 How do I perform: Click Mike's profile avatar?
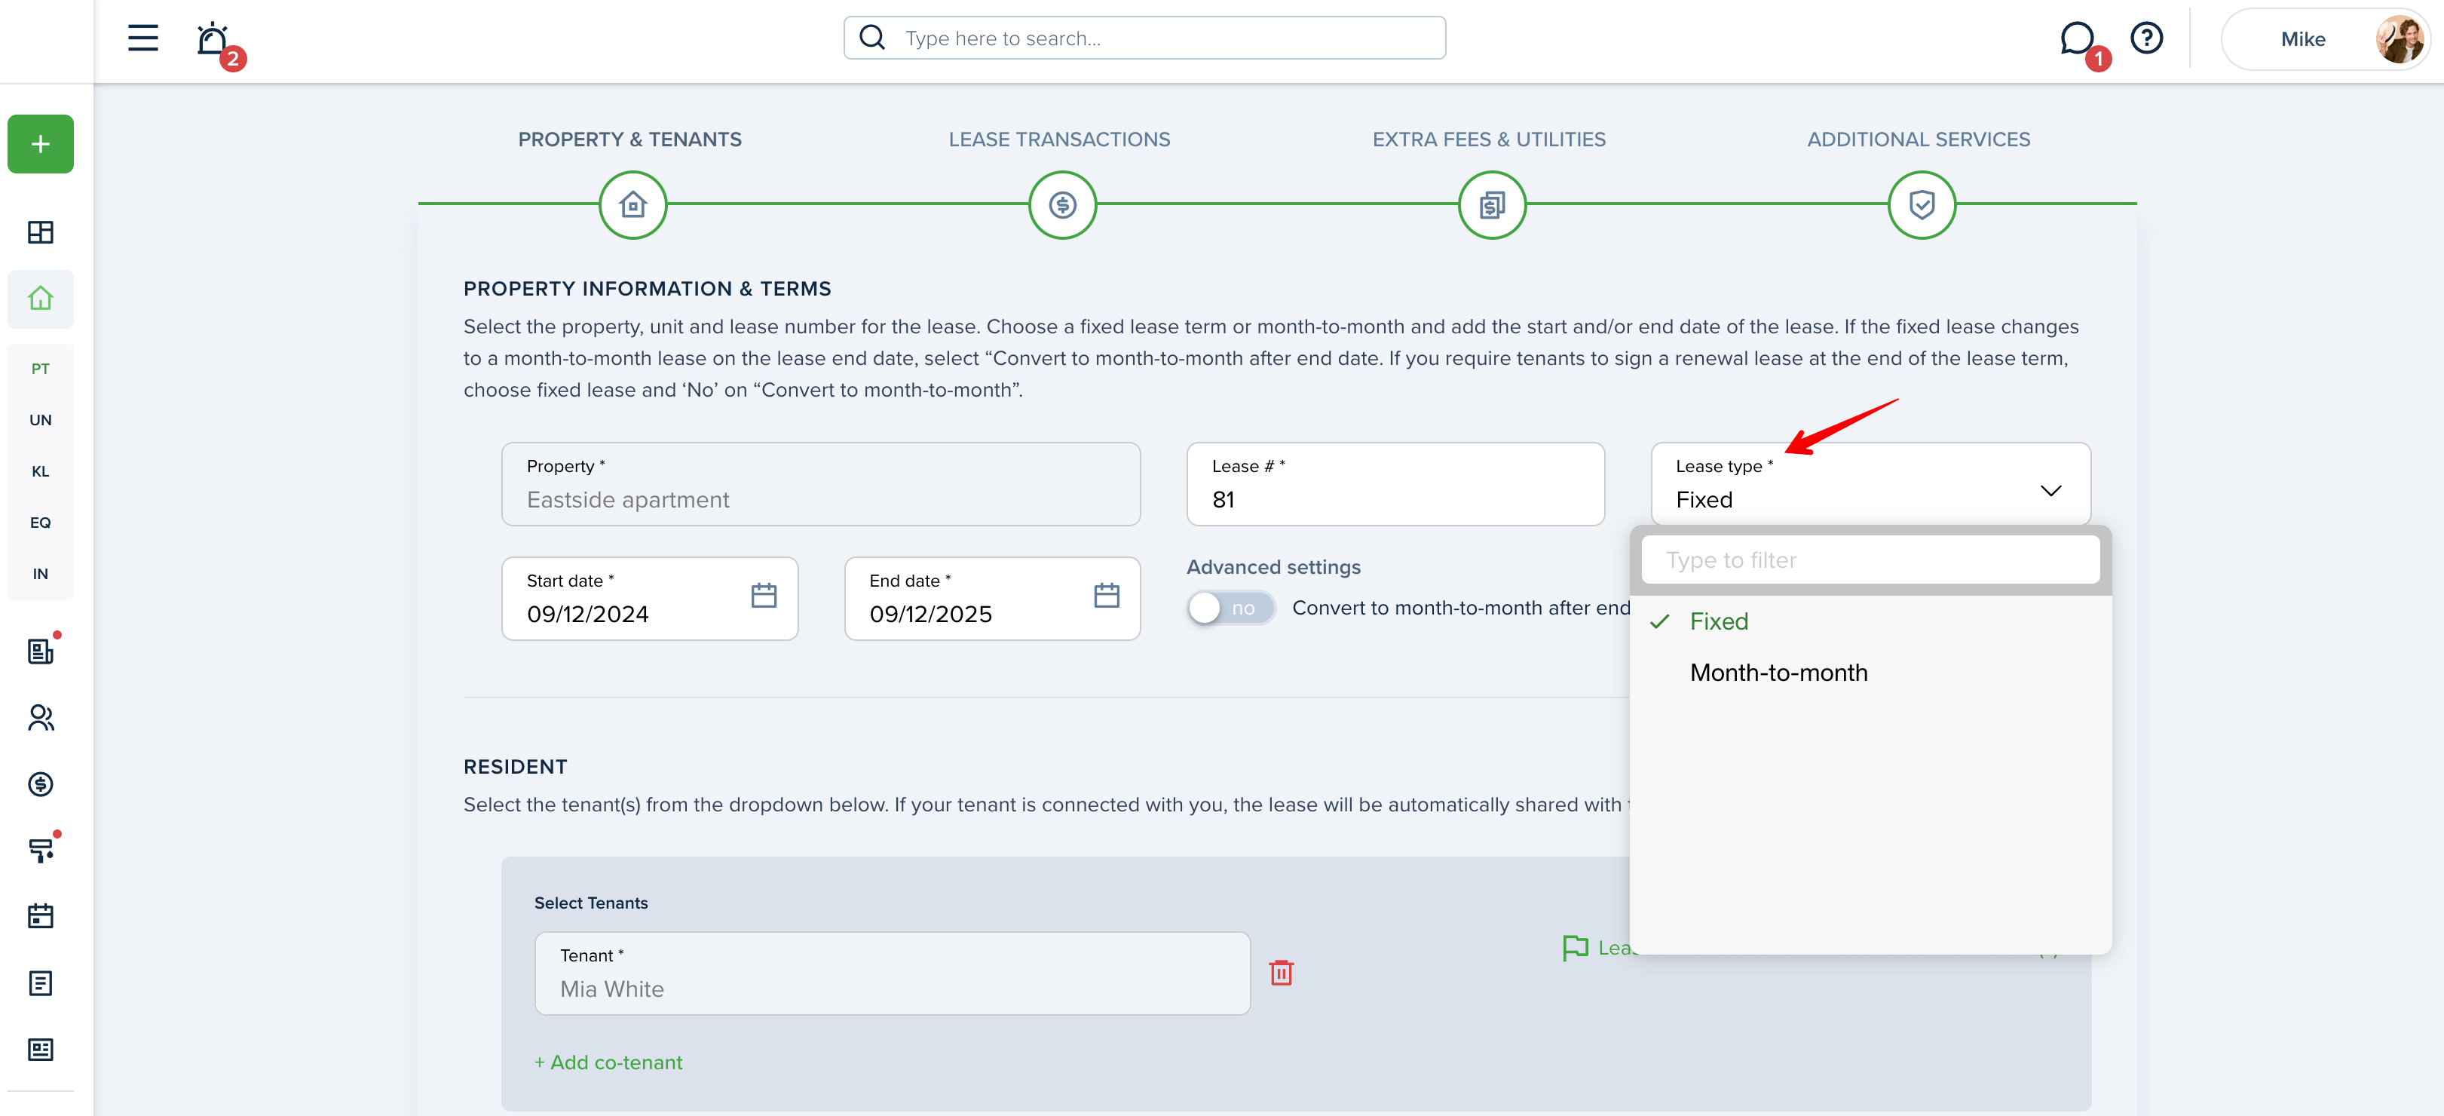(2400, 39)
